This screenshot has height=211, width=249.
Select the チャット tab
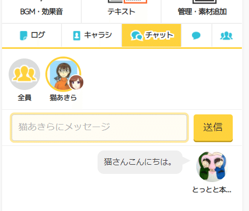click(x=151, y=35)
